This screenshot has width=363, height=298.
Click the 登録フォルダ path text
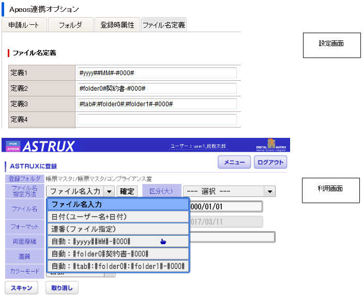click(99, 179)
